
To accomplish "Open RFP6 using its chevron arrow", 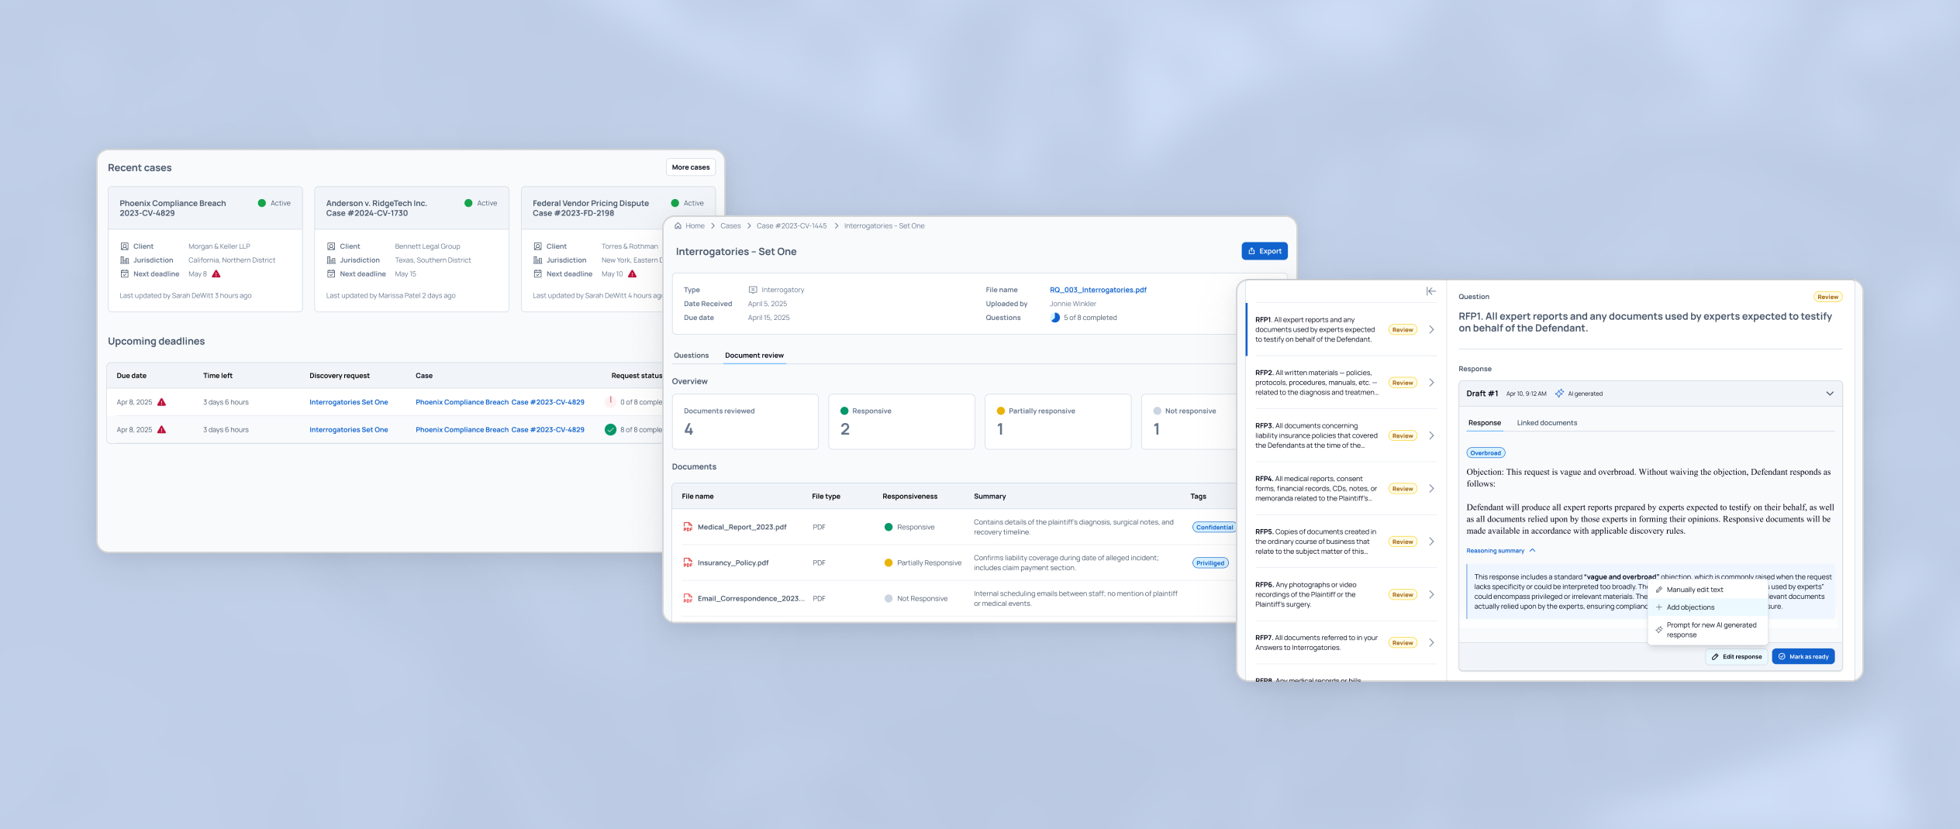I will pyautogui.click(x=1431, y=594).
